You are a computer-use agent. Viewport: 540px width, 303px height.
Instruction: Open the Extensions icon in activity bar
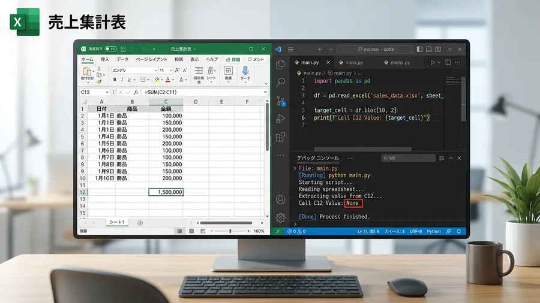click(281, 137)
